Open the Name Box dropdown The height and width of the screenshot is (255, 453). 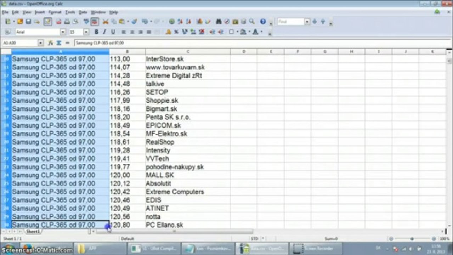click(x=40, y=43)
